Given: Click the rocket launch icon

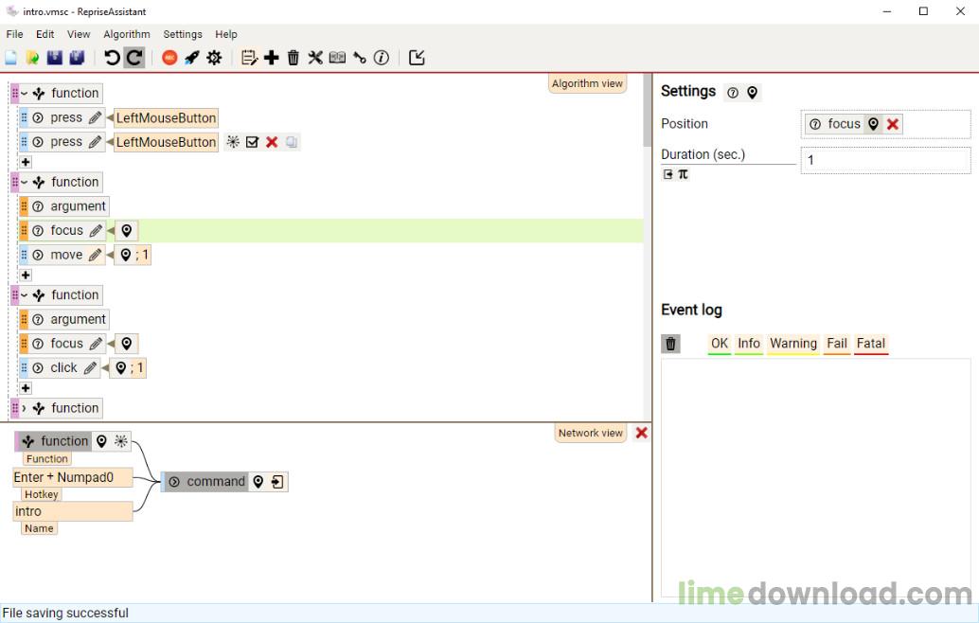Looking at the screenshot, I should [191, 58].
